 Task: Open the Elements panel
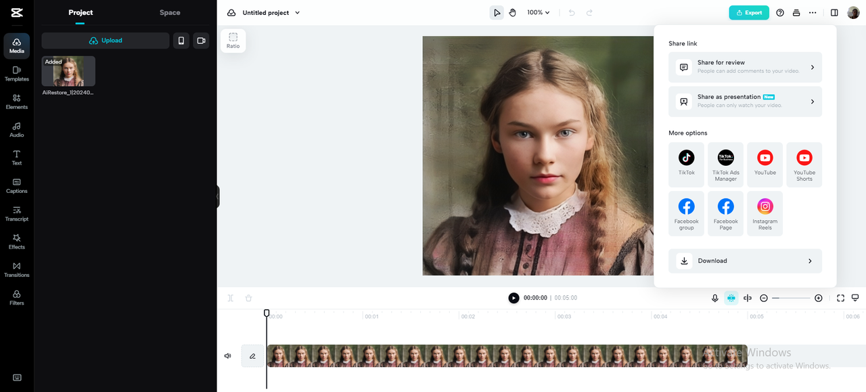(17, 102)
